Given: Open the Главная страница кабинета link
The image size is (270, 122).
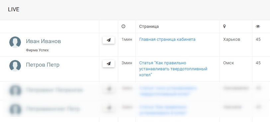Looking at the screenshot, I should click(x=167, y=39).
